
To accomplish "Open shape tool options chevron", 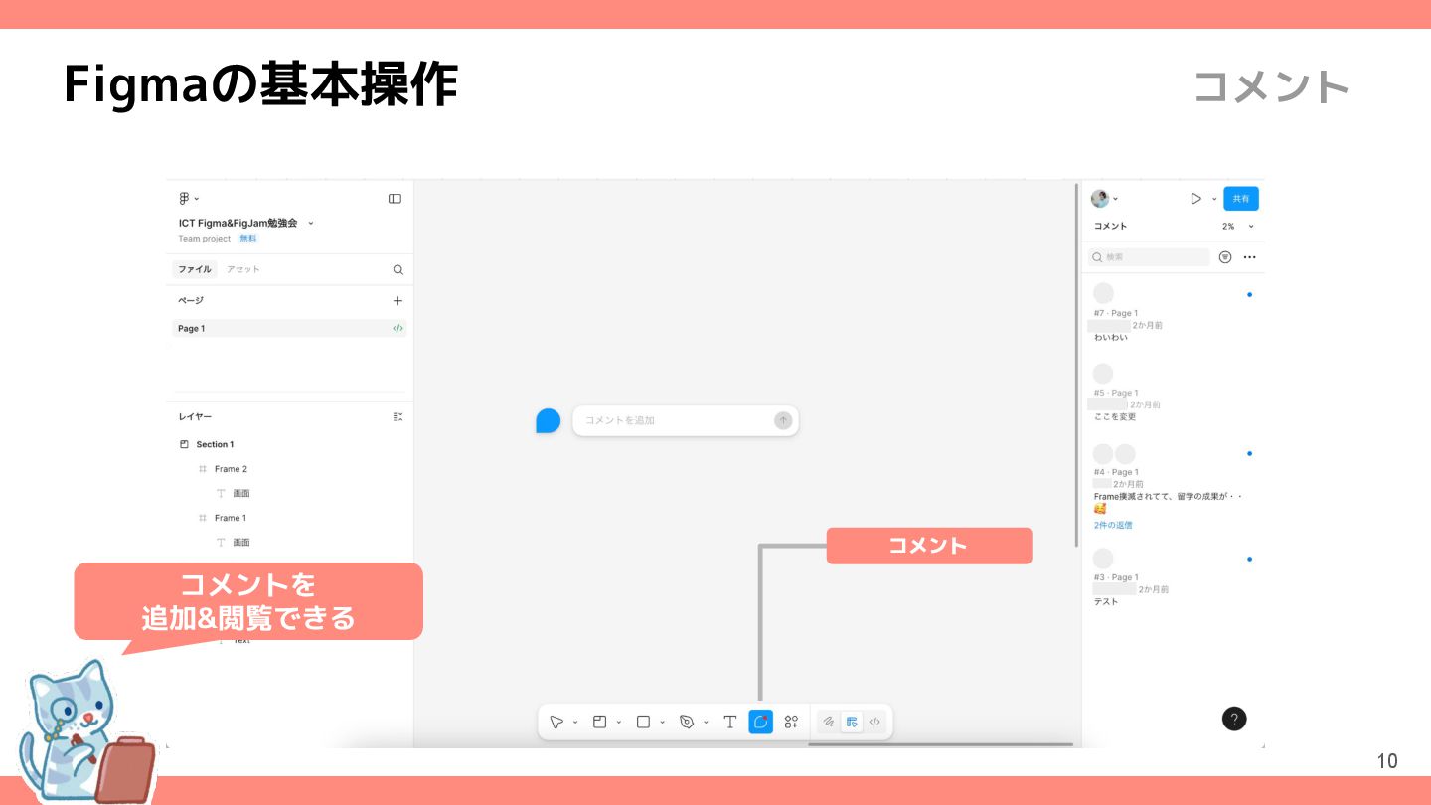I will pos(663,723).
